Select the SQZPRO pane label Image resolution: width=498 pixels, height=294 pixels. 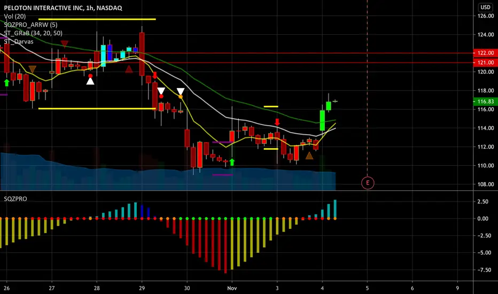pyautogui.click(x=15, y=199)
